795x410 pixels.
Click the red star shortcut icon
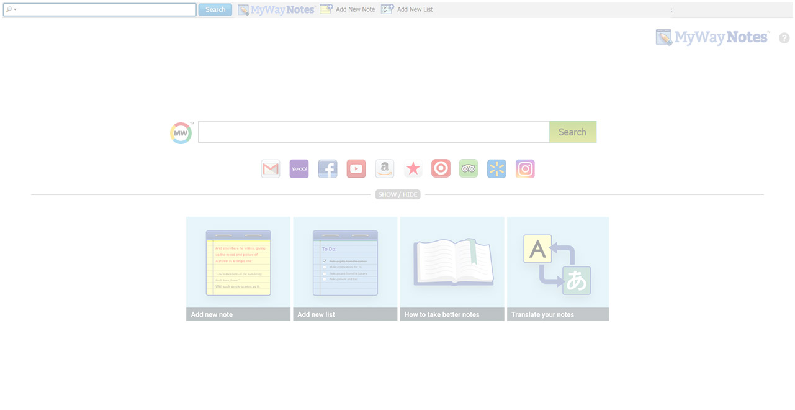click(x=413, y=169)
